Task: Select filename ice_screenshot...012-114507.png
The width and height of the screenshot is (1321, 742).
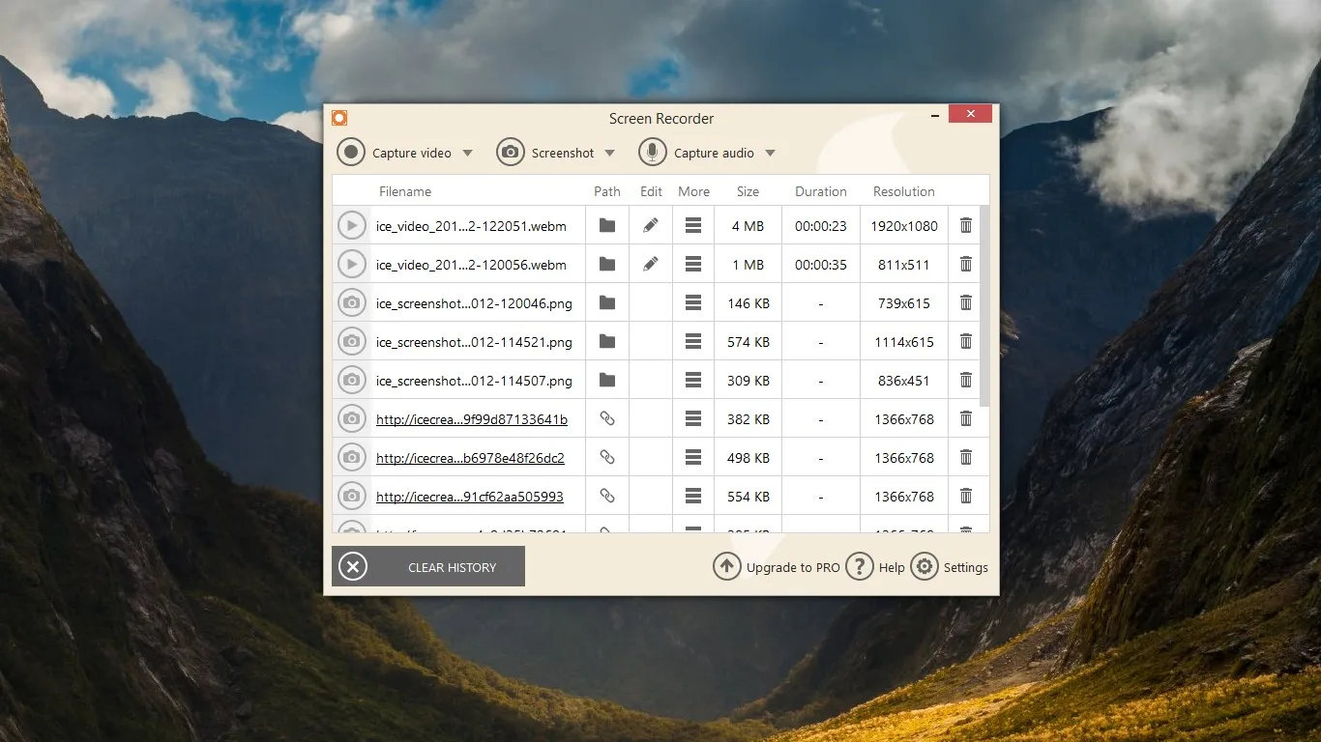Action: (x=474, y=381)
